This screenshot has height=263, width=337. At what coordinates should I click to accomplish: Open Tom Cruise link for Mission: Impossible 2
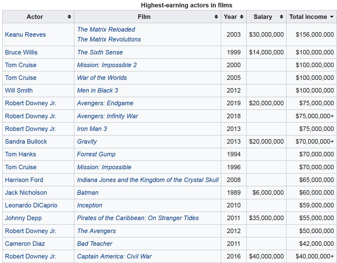21,65
